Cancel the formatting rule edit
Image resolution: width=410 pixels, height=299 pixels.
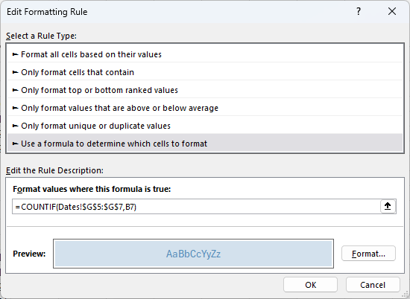click(x=373, y=285)
